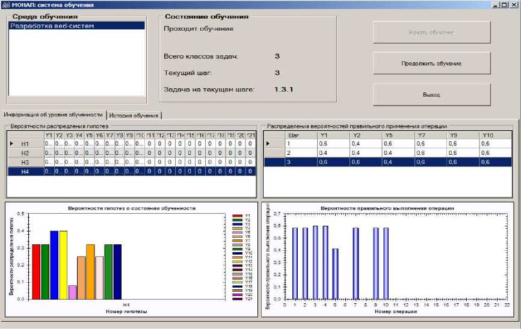Click the row pointer arrow beside H1

(x=11, y=144)
